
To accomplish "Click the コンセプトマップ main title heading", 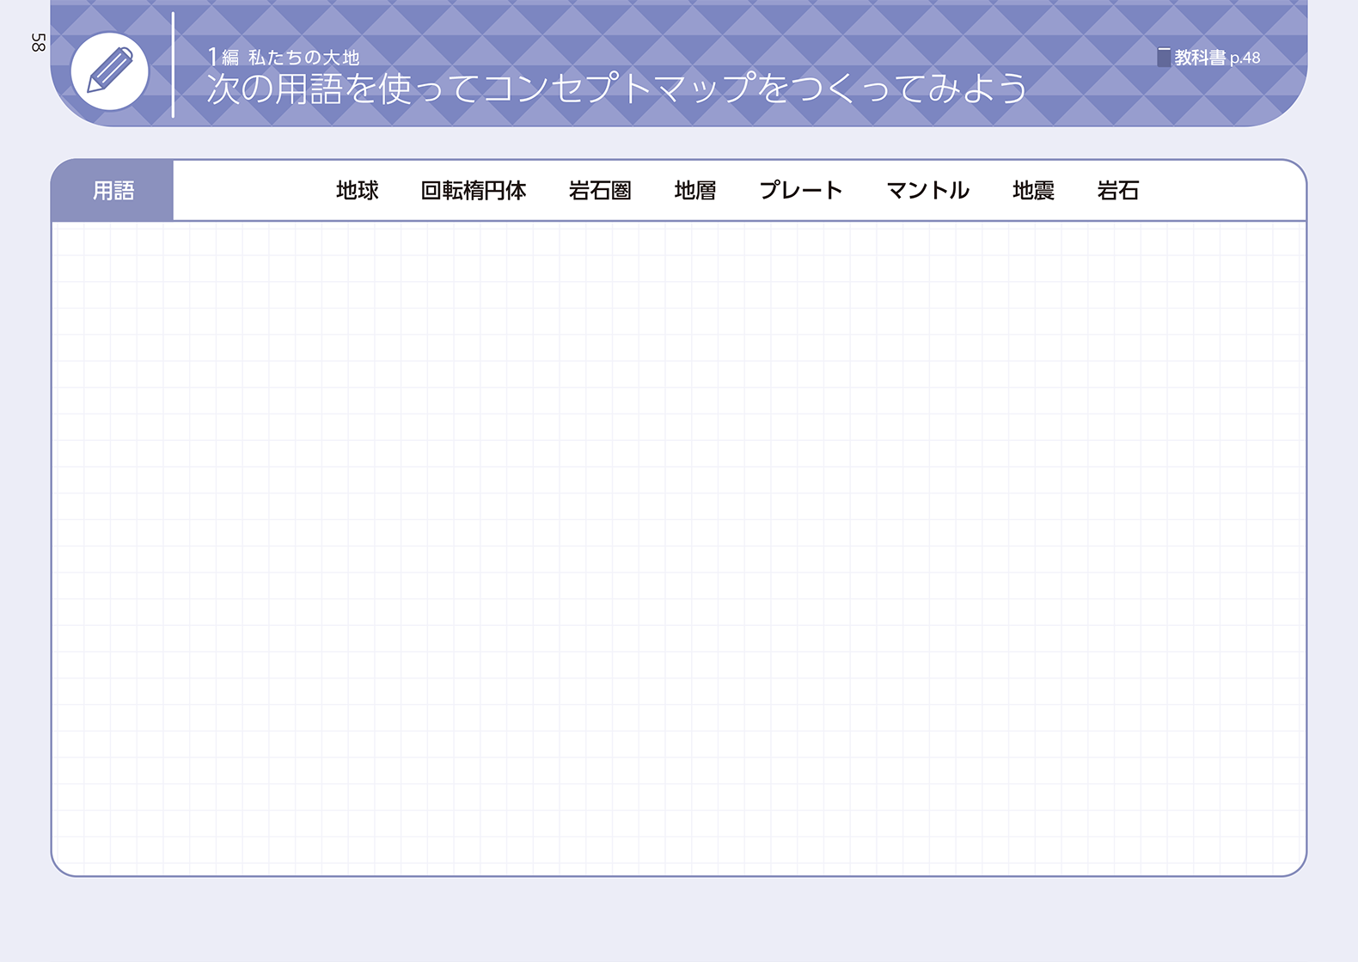I will tap(616, 89).
